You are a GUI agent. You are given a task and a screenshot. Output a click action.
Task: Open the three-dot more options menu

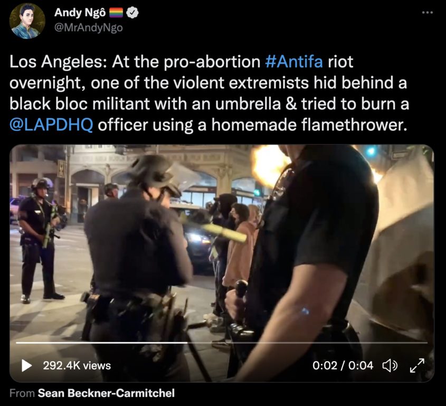tap(427, 13)
